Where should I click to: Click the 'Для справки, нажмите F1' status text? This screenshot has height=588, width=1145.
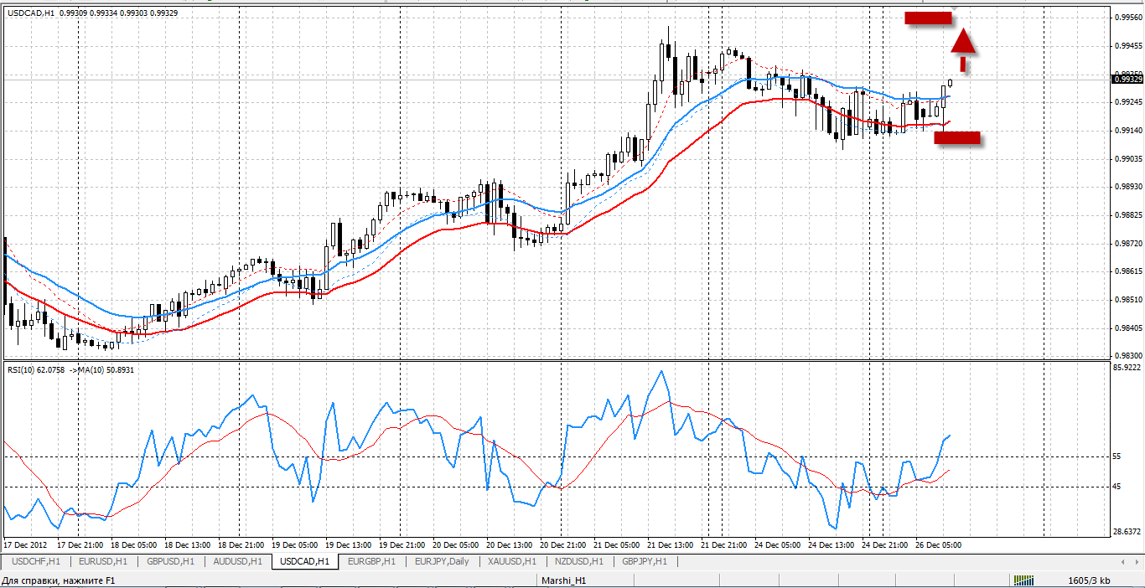59,580
